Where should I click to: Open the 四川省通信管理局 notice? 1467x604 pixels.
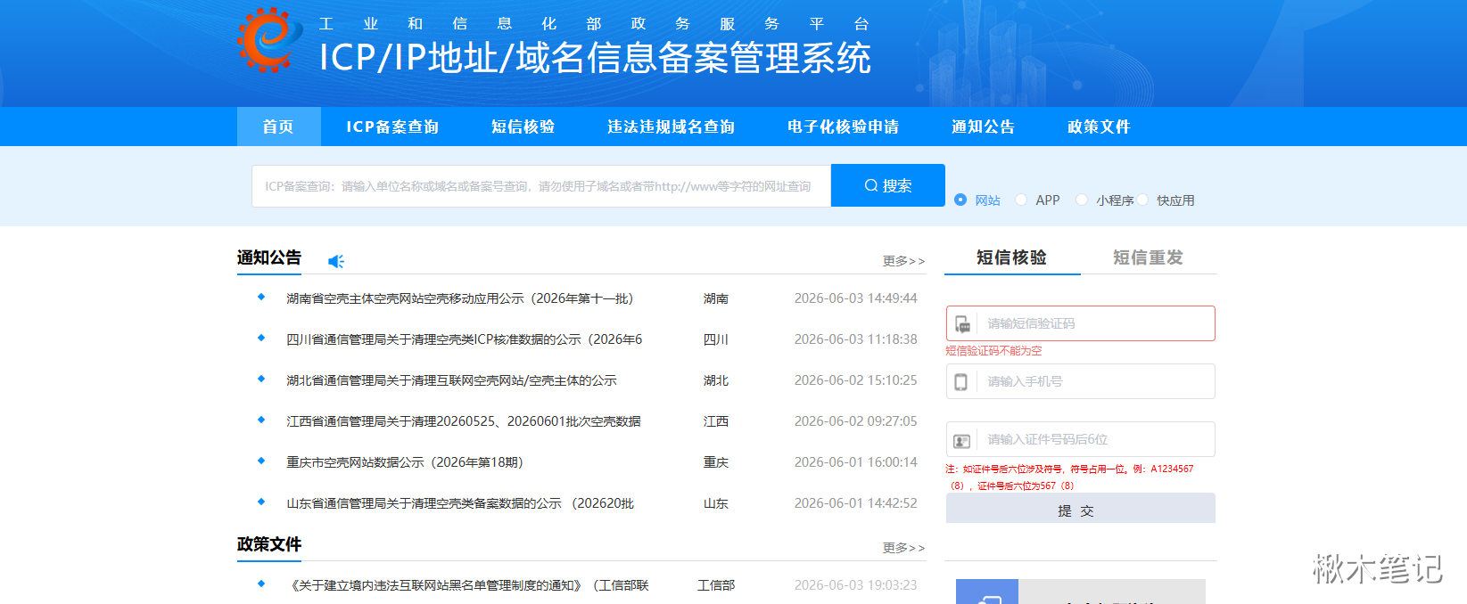point(464,339)
